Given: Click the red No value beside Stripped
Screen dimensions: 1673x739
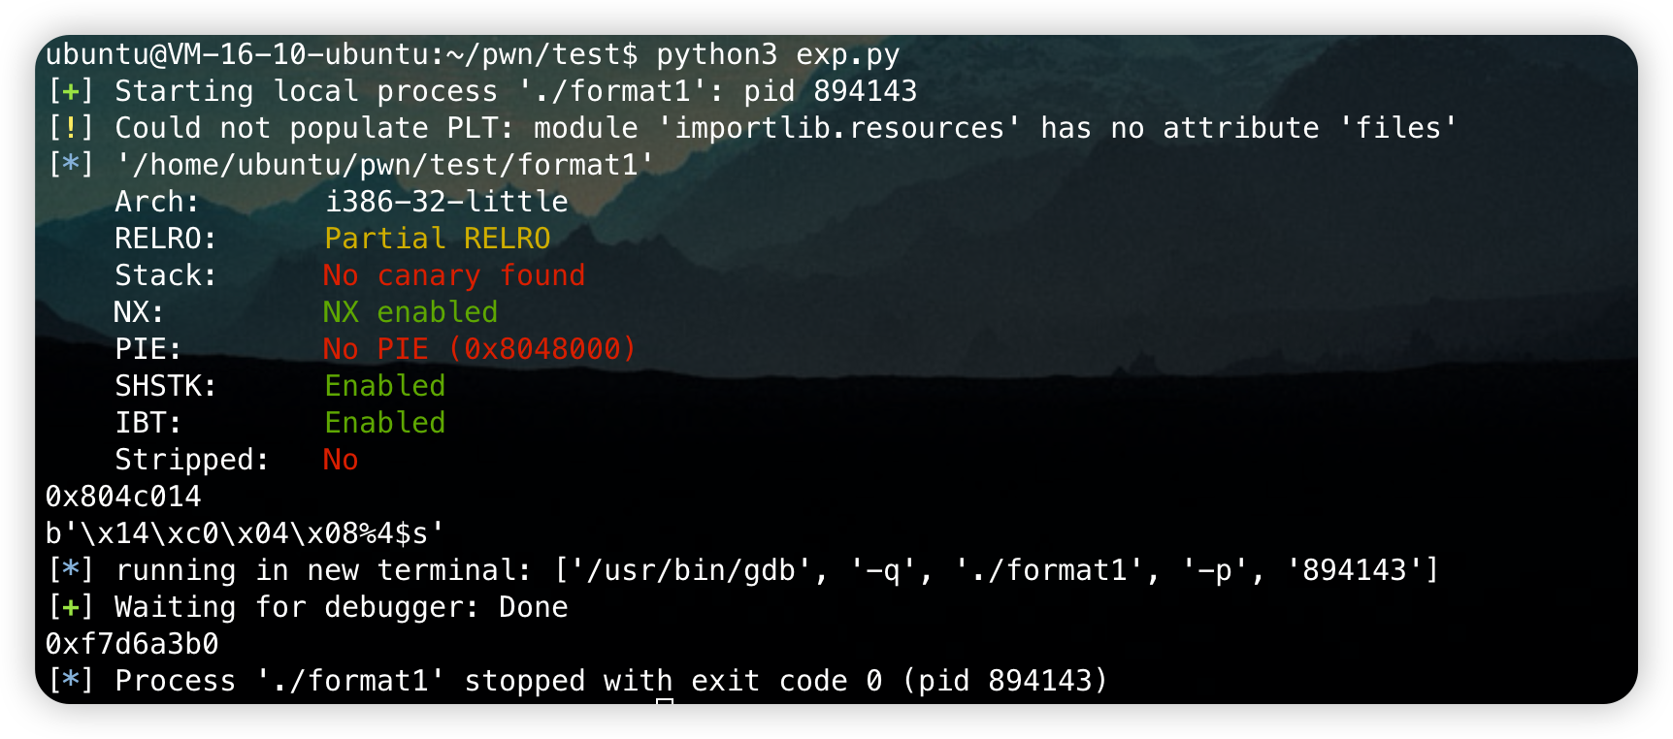Looking at the screenshot, I should tap(341, 460).
